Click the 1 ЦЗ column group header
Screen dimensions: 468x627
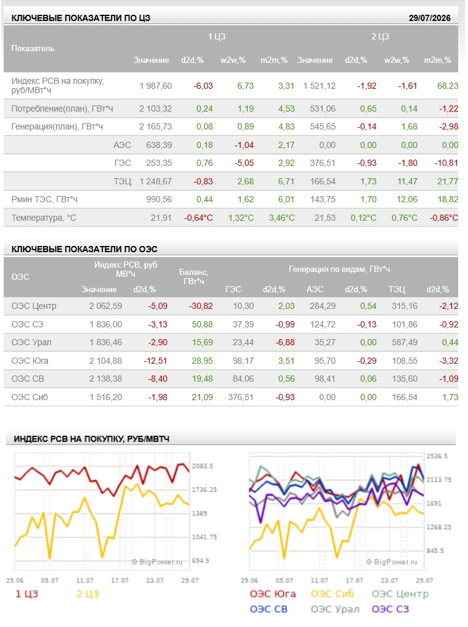216,36
